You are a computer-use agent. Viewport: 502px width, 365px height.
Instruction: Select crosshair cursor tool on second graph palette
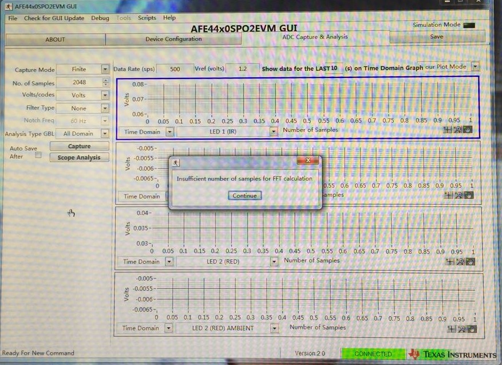tap(449, 195)
